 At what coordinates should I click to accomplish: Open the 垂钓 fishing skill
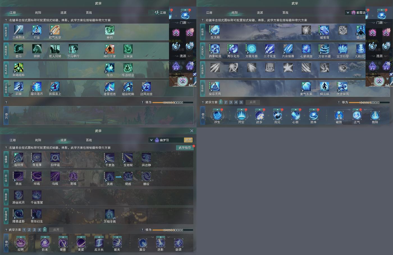click(x=110, y=30)
